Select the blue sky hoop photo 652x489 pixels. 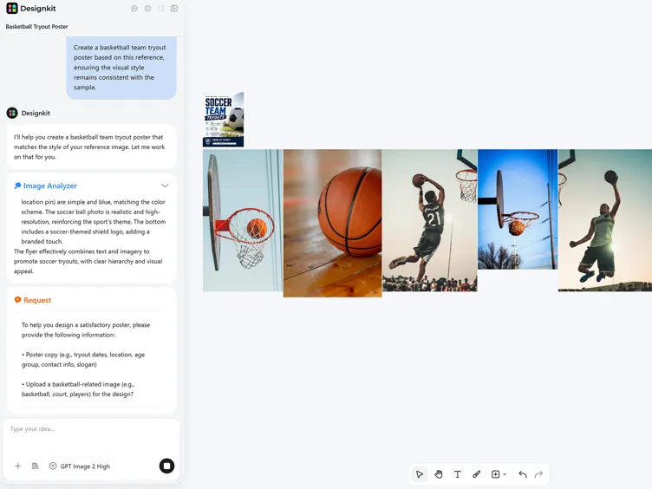pyautogui.click(x=518, y=210)
